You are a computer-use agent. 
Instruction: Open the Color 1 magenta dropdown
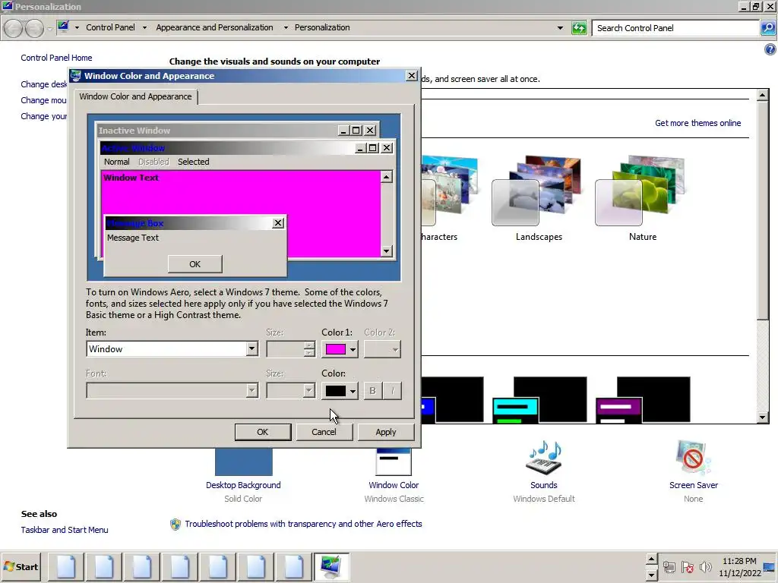[x=353, y=349]
